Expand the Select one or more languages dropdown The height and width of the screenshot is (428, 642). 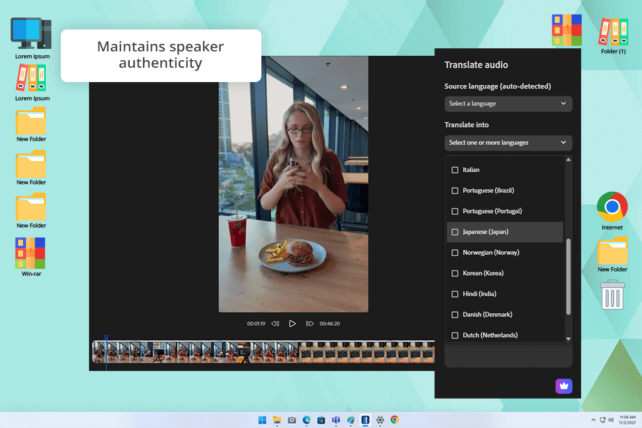[508, 143]
